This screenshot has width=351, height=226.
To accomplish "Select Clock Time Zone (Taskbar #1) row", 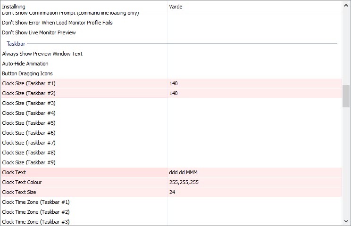I will point(36,202).
